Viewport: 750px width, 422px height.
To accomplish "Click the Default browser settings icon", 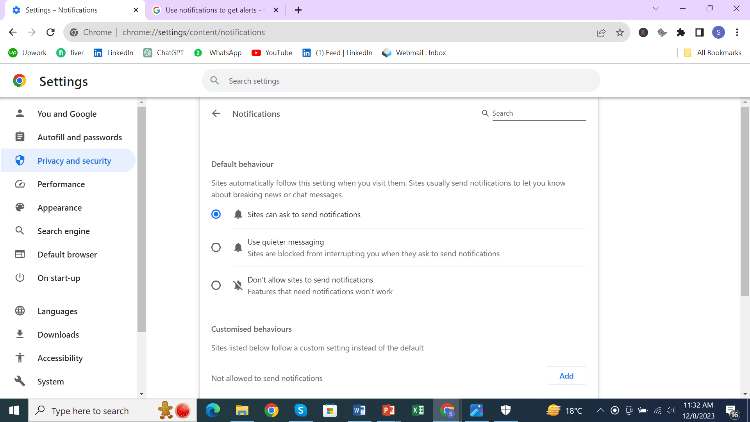I will [x=19, y=254].
